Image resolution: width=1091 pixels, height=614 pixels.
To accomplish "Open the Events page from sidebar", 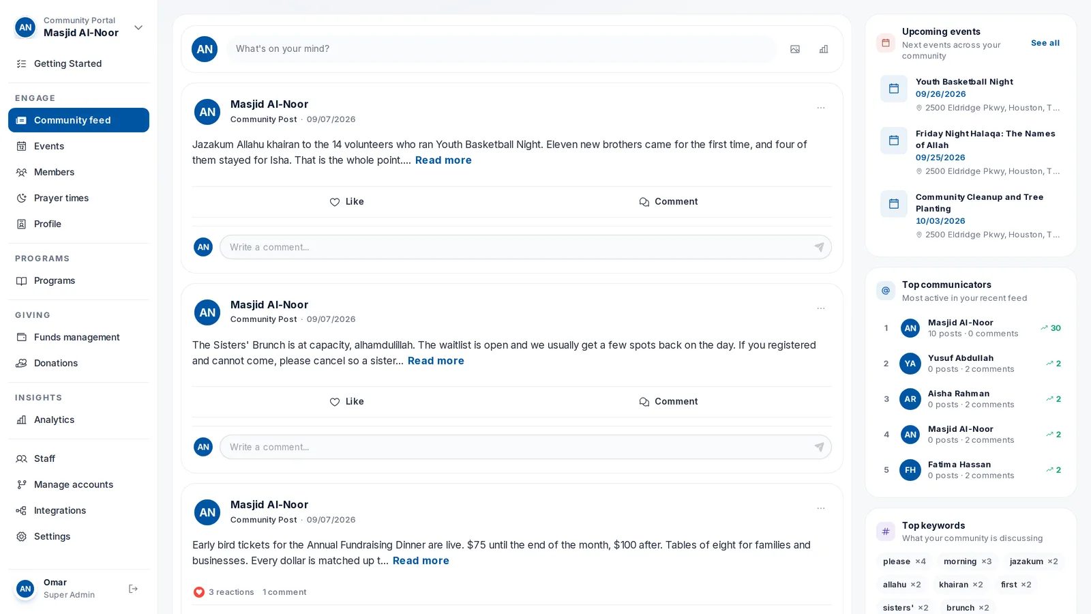I will tap(78, 146).
